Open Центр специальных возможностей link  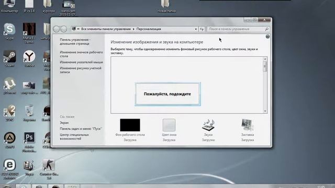coord(74,137)
